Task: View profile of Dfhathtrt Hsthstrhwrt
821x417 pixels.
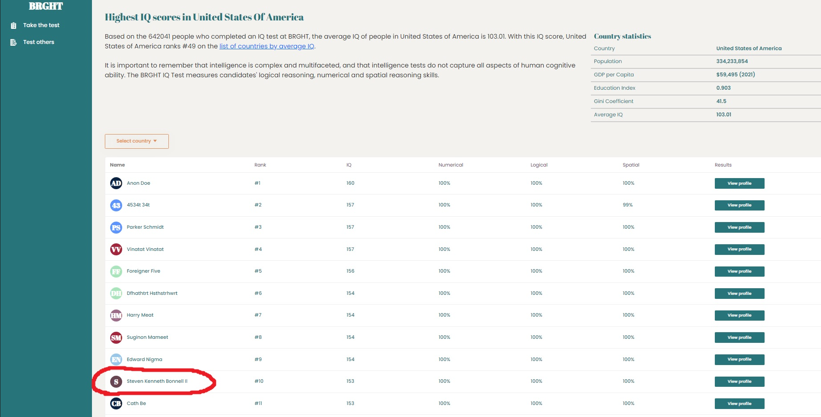Action: [739, 294]
